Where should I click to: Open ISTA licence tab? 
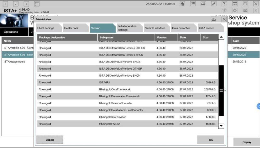210,28
